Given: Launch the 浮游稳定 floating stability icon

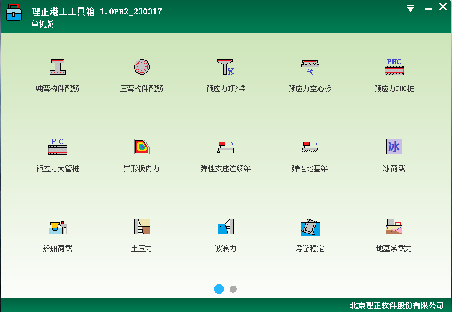Looking at the screenshot, I should click(x=310, y=227).
